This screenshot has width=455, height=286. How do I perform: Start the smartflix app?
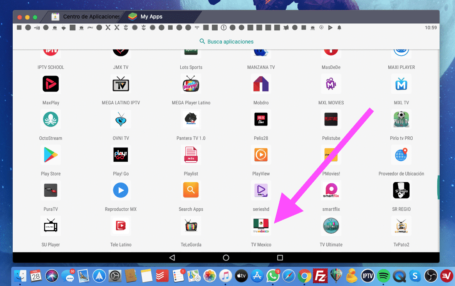(x=331, y=190)
